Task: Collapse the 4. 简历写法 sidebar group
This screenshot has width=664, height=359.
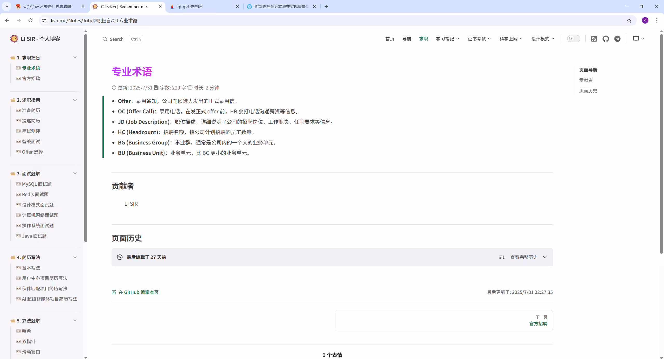Action: point(75,258)
